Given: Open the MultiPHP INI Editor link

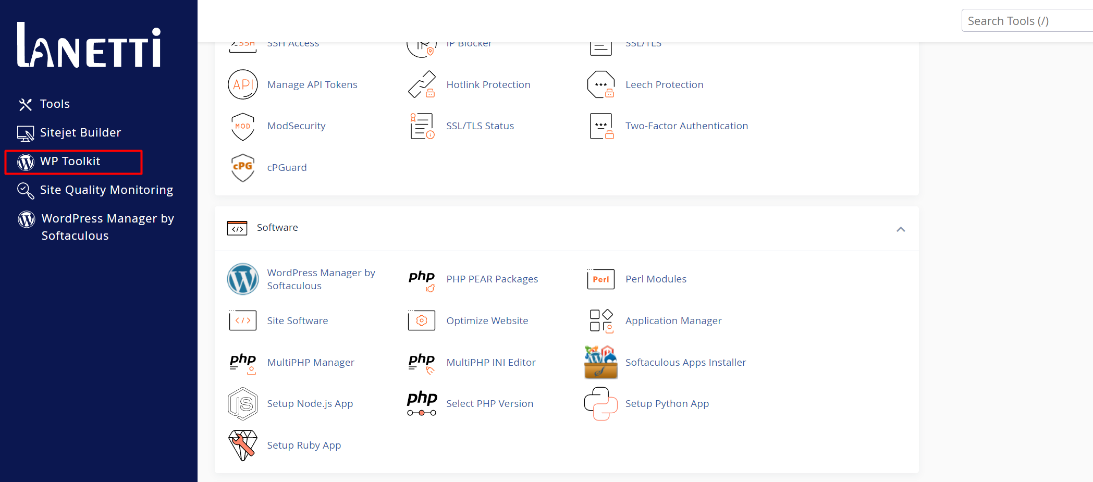Looking at the screenshot, I should [490, 362].
